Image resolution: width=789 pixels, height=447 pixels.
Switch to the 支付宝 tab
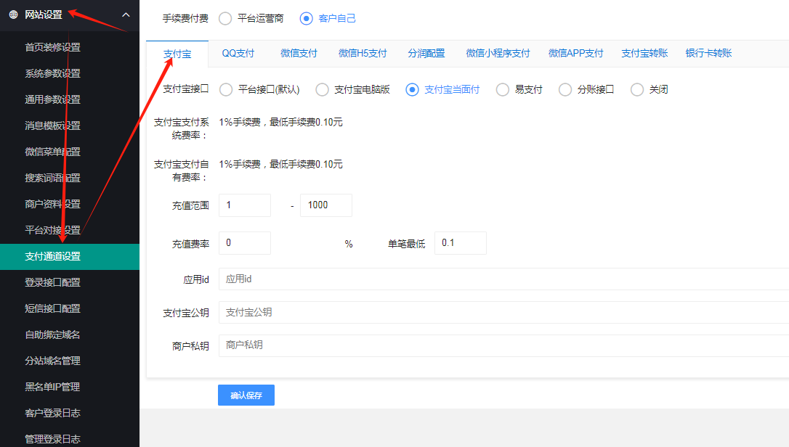177,54
